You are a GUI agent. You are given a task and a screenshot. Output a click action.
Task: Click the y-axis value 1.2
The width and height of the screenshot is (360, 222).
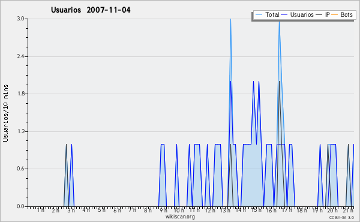[x=20, y=131]
